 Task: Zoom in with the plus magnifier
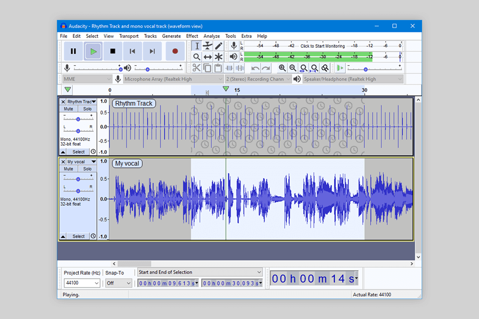coord(282,68)
